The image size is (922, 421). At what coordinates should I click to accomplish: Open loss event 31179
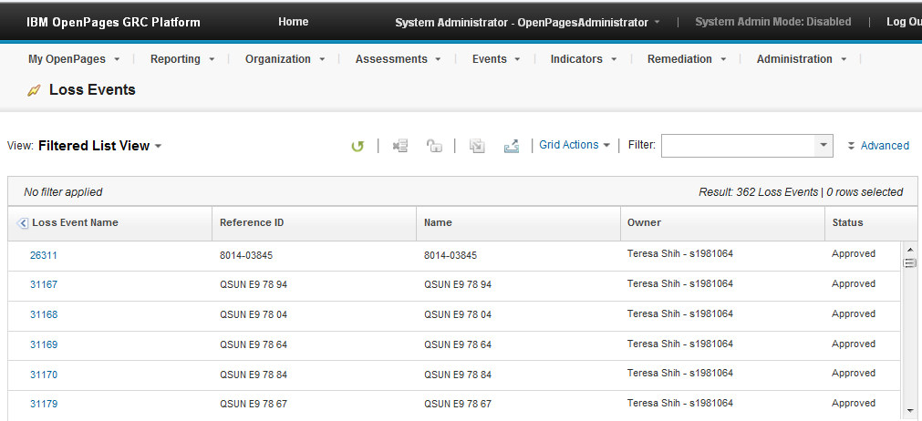coord(44,404)
